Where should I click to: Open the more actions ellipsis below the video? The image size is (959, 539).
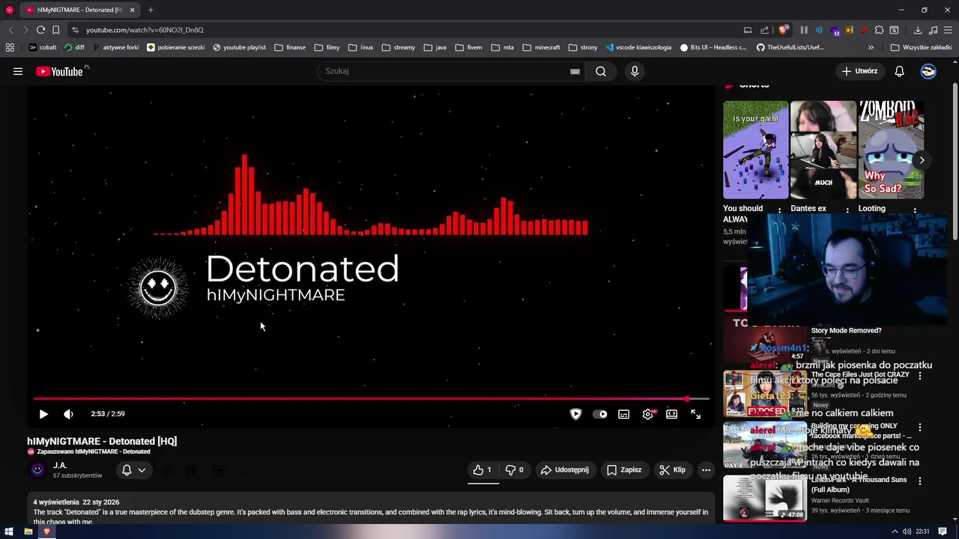pos(706,470)
